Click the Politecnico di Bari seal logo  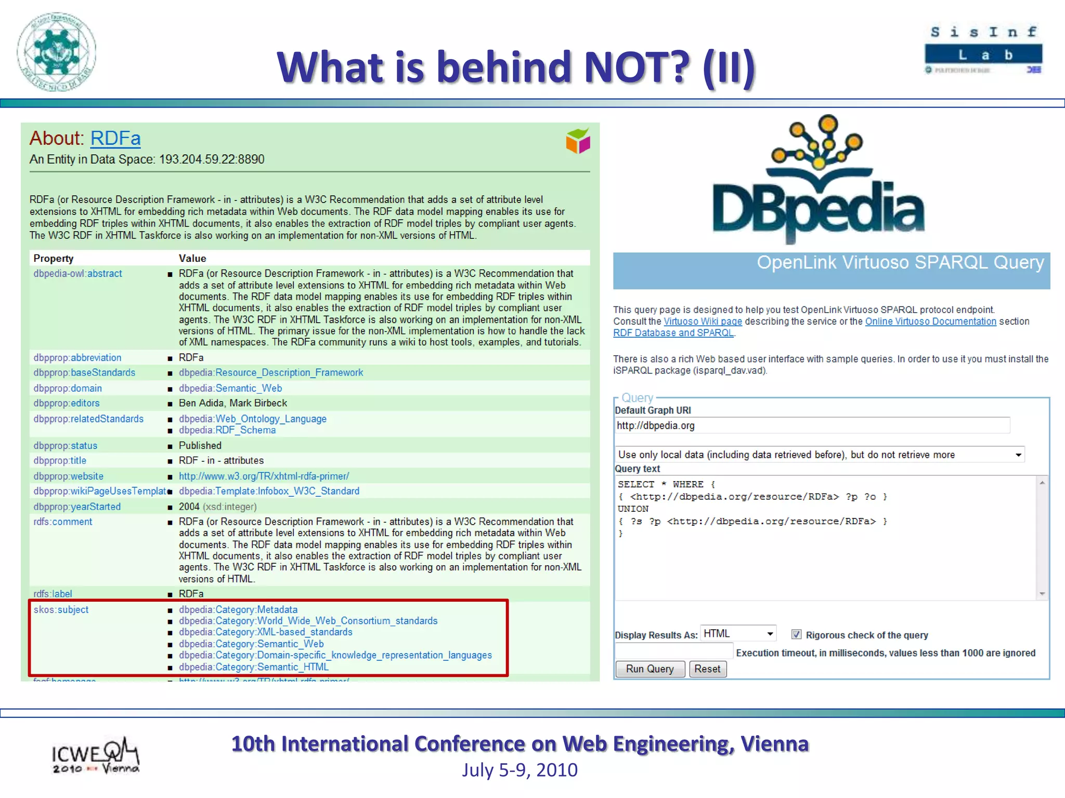[x=56, y=52]
